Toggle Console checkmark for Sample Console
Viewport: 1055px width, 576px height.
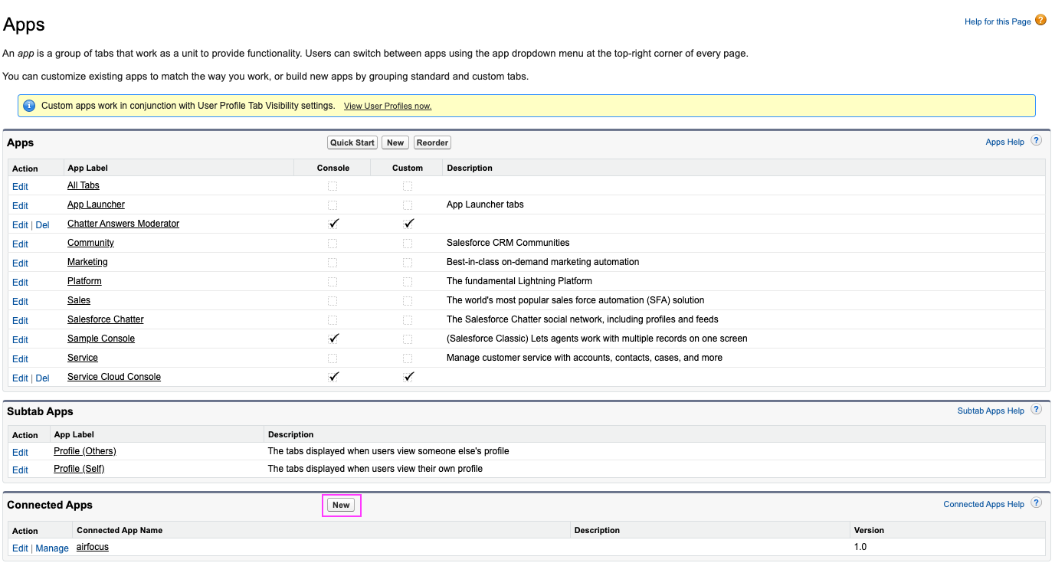[333, 339]
